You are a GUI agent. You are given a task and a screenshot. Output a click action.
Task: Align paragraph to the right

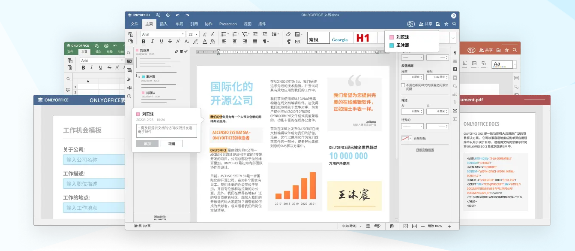click(245, 42)
